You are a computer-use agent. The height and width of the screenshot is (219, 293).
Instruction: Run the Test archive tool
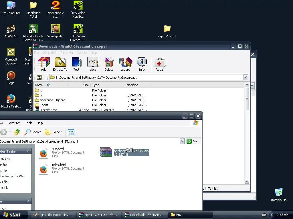(x=76, y=64)
